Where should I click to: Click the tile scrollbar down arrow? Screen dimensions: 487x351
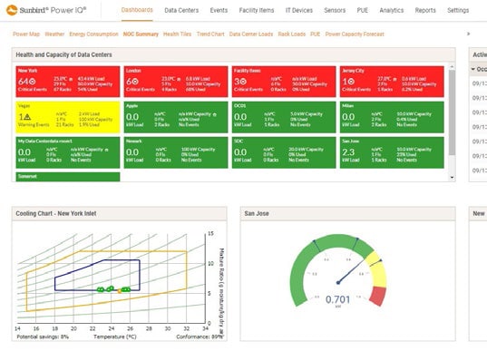coord(452,178)
